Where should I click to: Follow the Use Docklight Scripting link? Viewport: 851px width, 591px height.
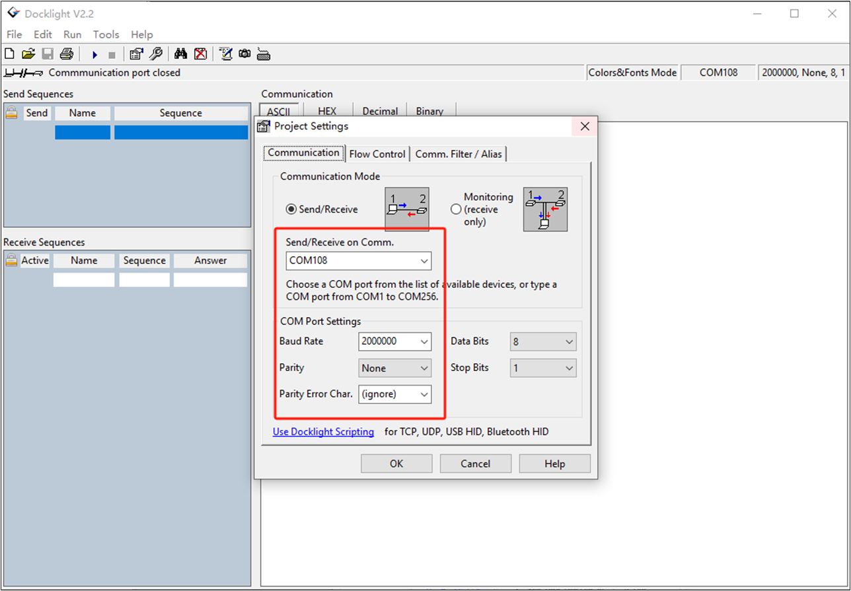[x=323, y=431]
